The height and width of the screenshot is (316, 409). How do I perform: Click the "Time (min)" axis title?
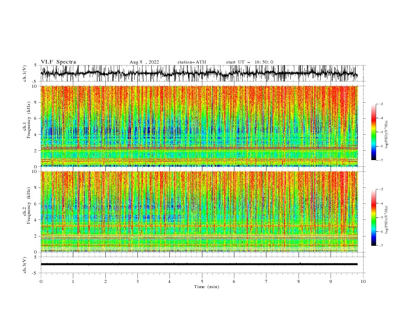(207, 287)
